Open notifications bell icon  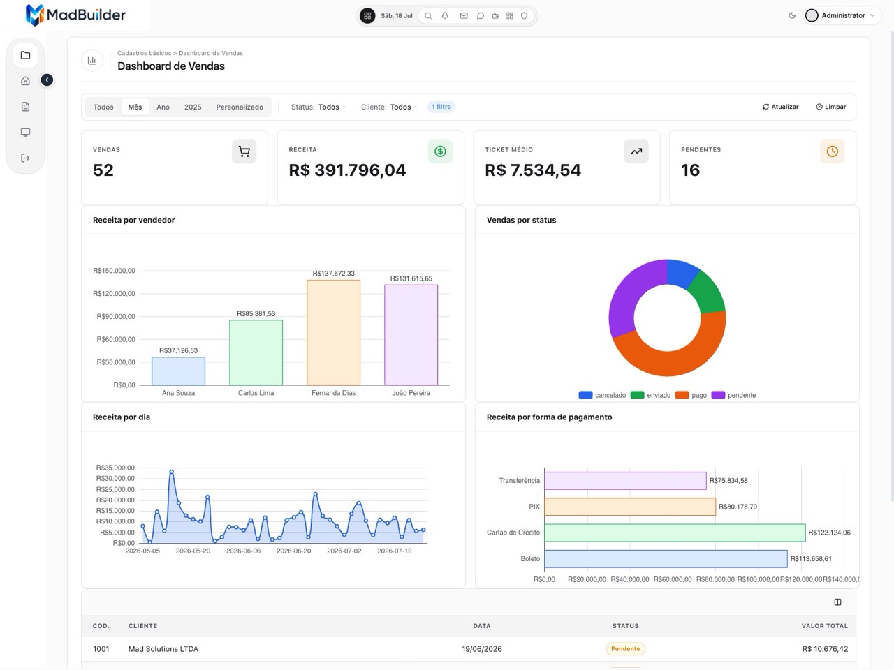[x=445, y=15]
